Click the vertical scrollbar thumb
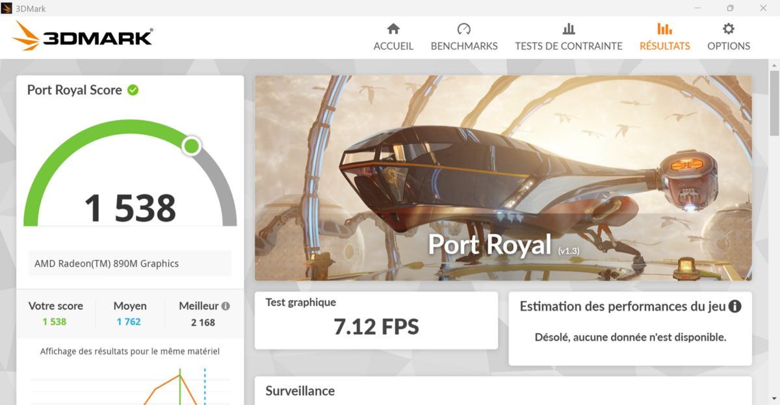Image resolution: width=780 pixels, height=405 pixels. pos(774,103)
